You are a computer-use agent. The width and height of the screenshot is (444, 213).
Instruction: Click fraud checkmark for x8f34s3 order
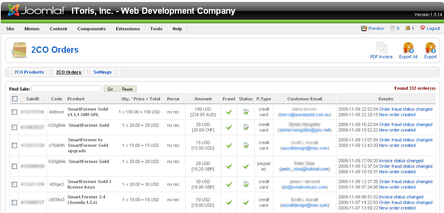click(x=229, y=202)
